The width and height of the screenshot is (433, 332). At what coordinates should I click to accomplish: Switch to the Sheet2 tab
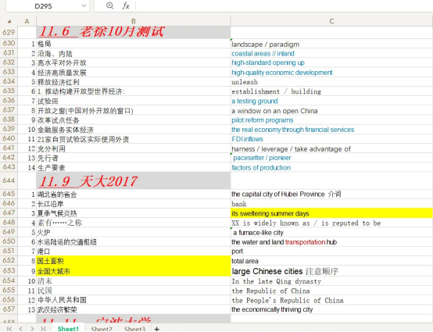click(x=102, y=329)
